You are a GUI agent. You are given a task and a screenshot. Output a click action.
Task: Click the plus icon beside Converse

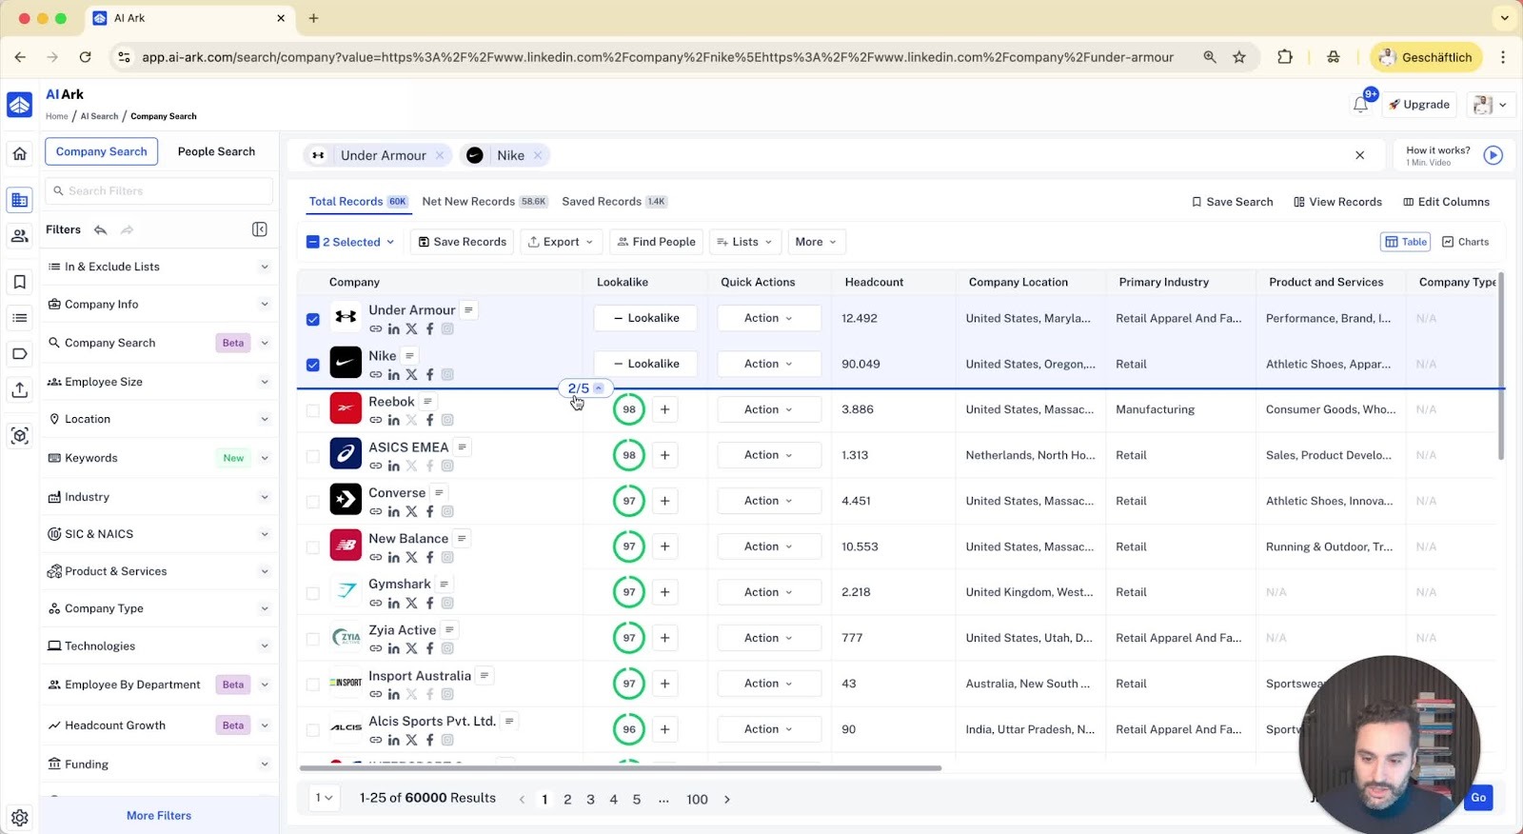tap(664, 501)
